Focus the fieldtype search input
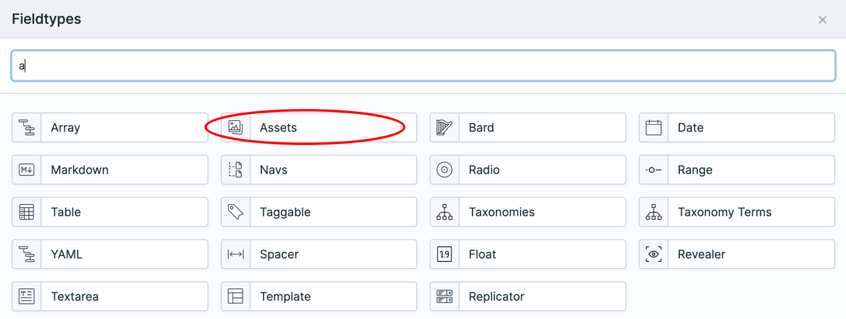 click(423, 66)
